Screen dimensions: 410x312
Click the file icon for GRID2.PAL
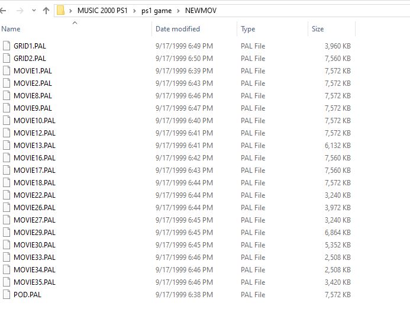point(7,58)
